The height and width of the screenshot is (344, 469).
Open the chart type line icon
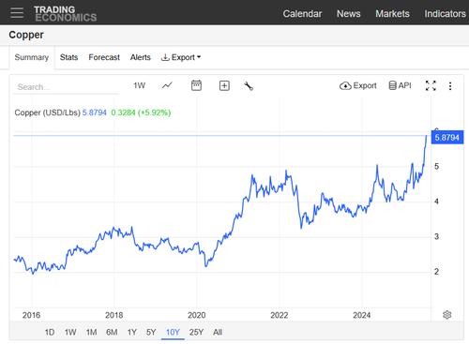click(x=167, y=85)
